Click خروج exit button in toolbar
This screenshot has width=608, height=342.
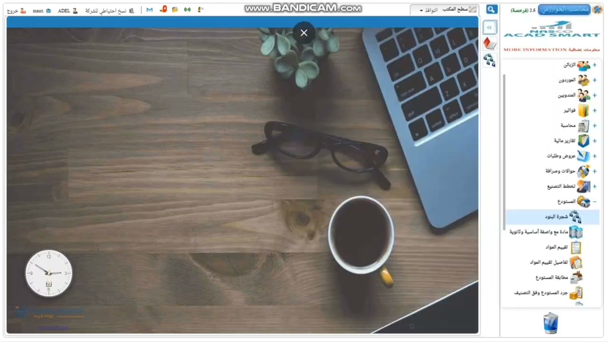coord(16,10)
